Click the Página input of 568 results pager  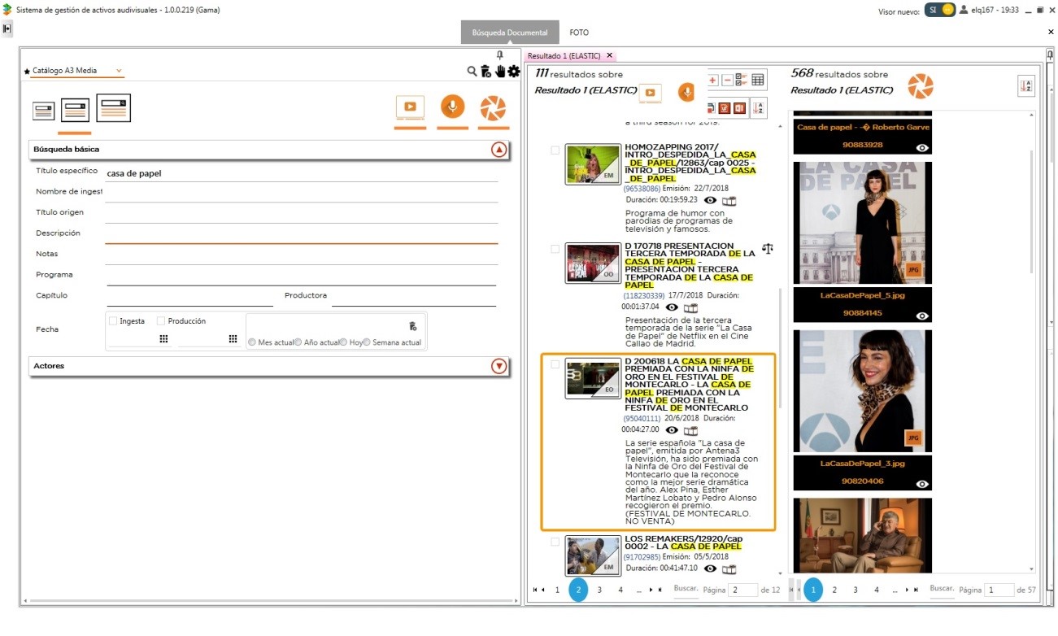point(999,590)
